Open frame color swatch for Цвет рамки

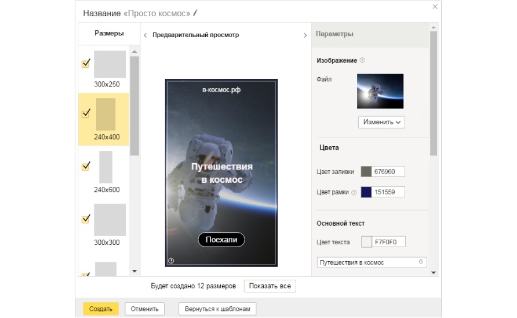(x=366, y=192)
